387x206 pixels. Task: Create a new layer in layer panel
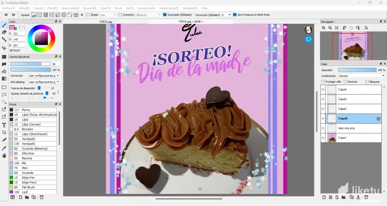[x=324, y=197]
